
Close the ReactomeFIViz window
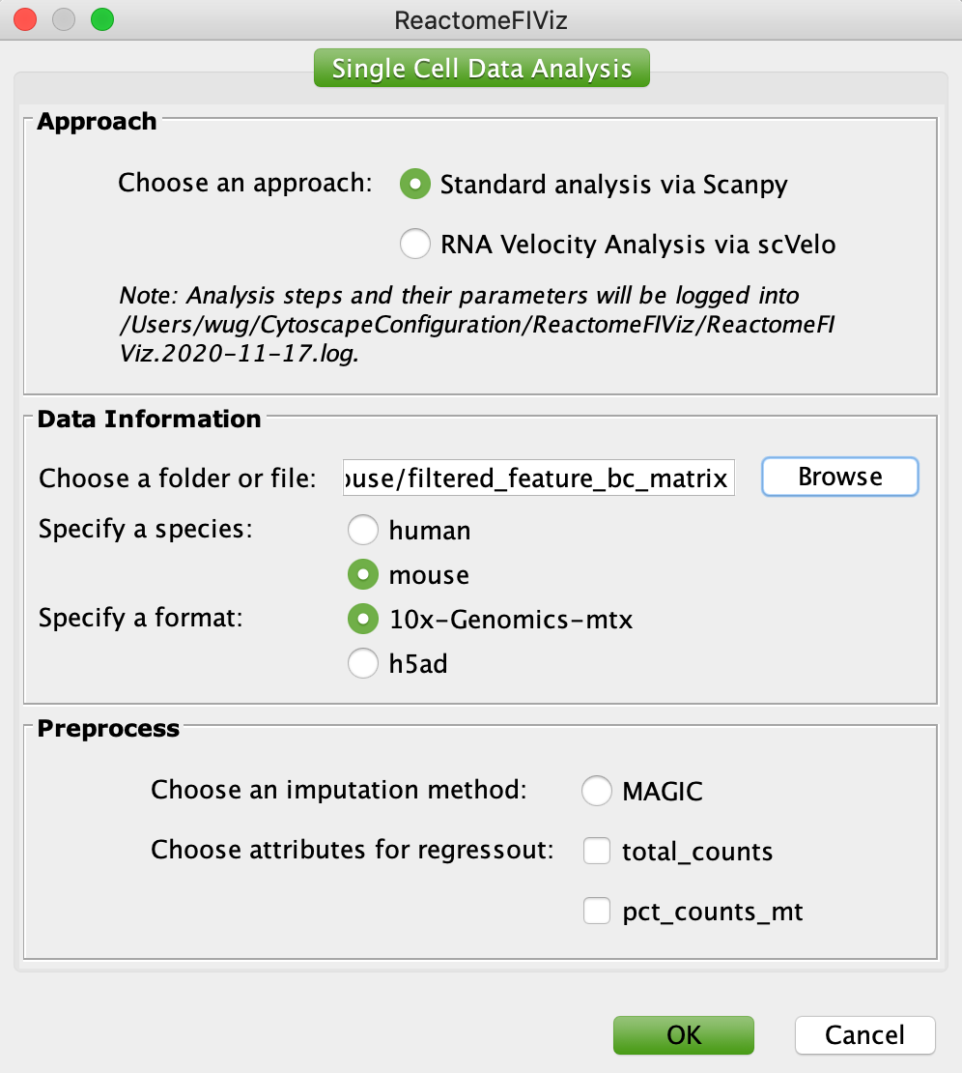tap(25, 19)
